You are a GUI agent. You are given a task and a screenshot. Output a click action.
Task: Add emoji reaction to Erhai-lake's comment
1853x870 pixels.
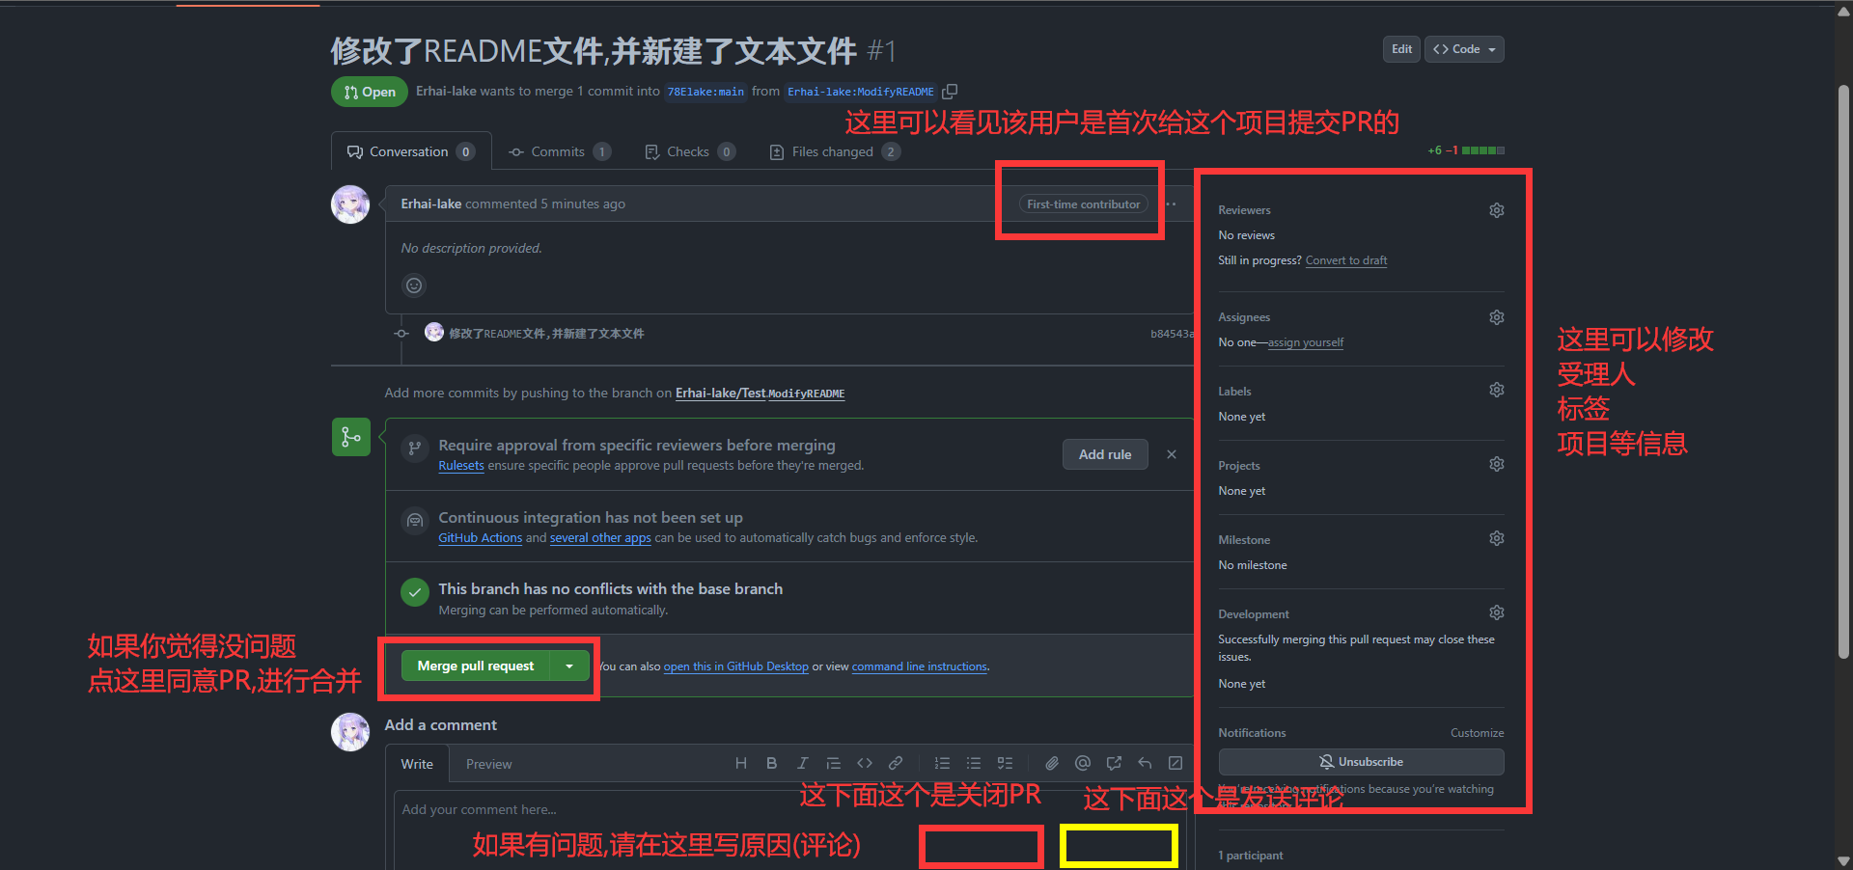[414, 285]
